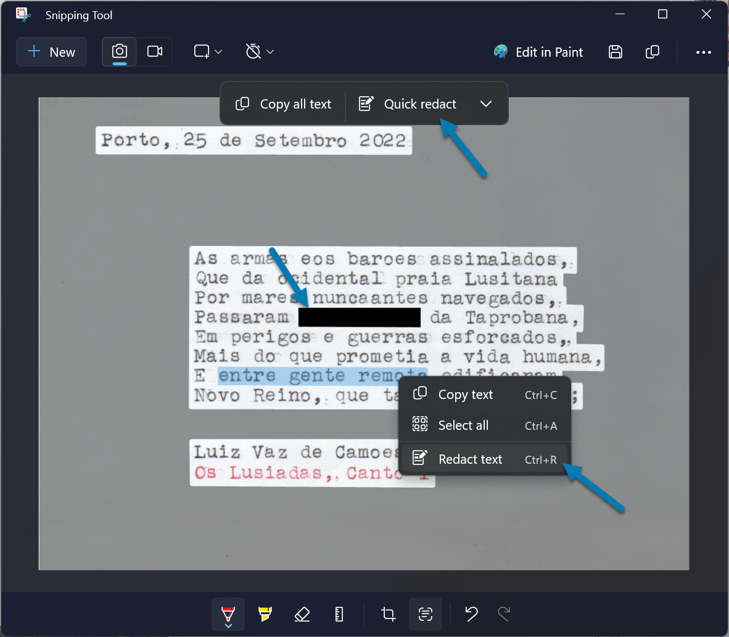
Task: Select the Image crop tool
Action: 389,614
